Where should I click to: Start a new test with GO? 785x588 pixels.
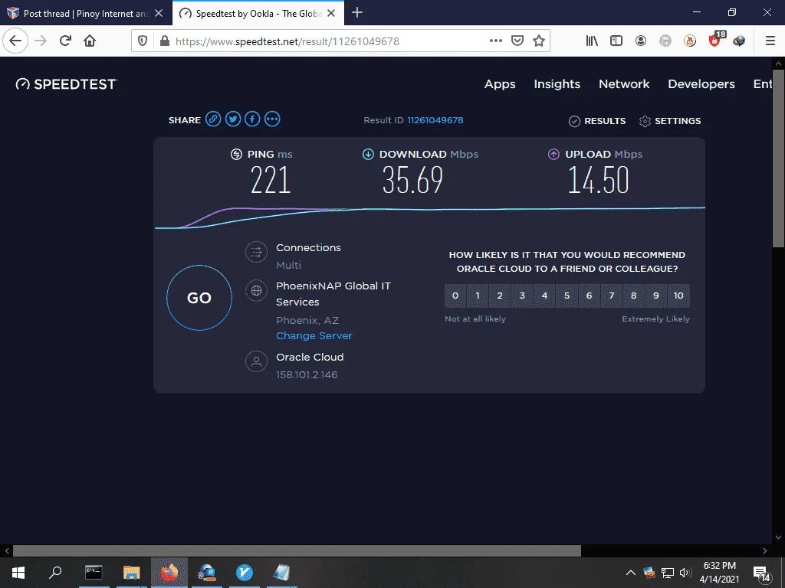pos(199,298)
